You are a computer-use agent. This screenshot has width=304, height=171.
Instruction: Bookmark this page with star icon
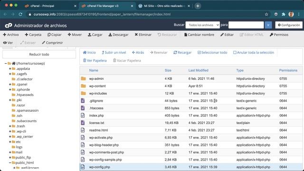pos(266,14)
